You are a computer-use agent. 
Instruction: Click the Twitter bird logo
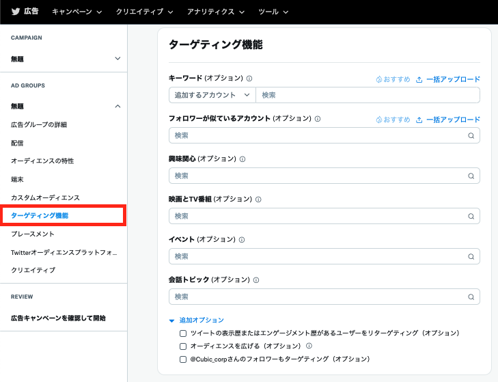point(15,12)
